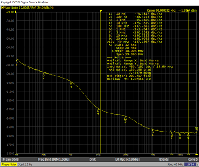199x167 pixels.
Task: Select marker 7 triangle at 5 MHz
Action: [172, 134]
